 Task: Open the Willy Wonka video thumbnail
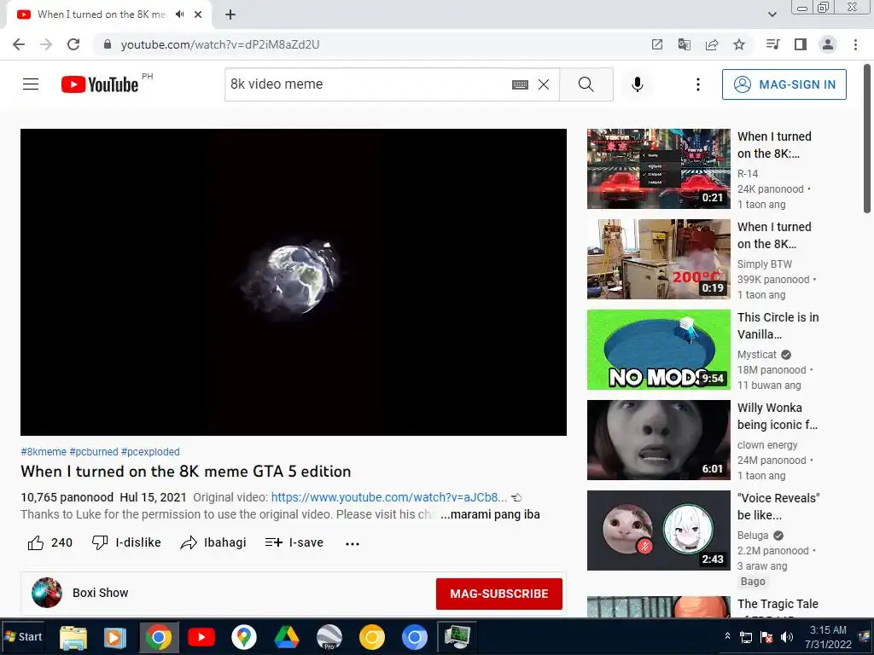coord(658,440)
